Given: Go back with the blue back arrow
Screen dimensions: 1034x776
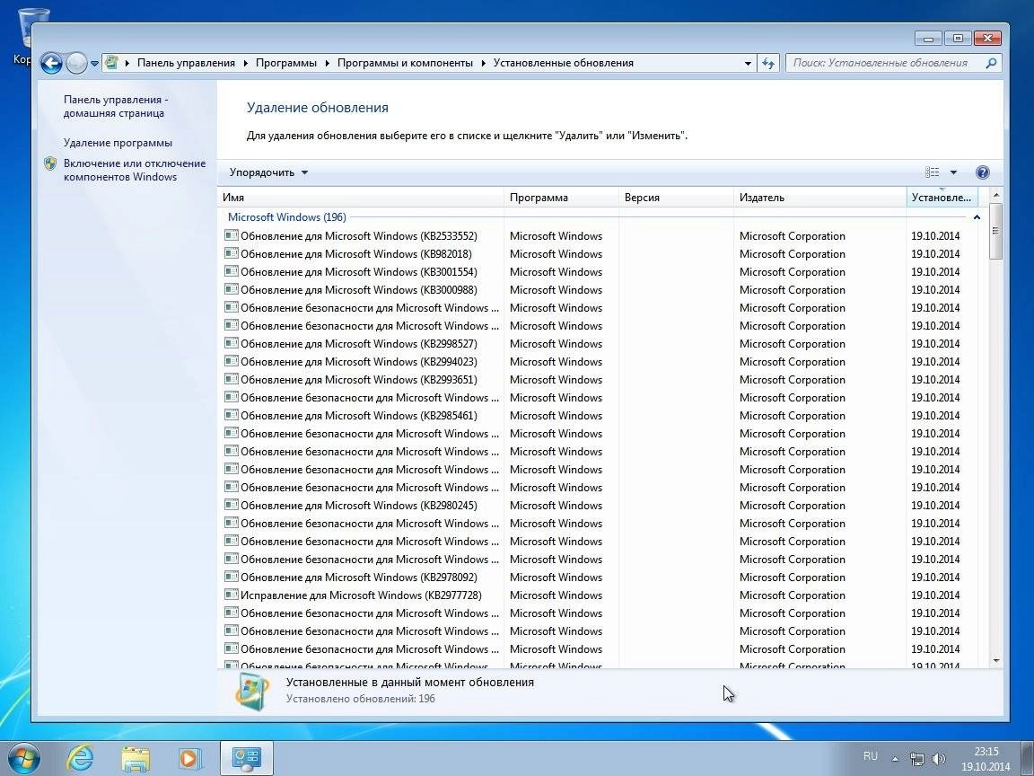Looking at the screenshot, I should (x=51, y=64).
